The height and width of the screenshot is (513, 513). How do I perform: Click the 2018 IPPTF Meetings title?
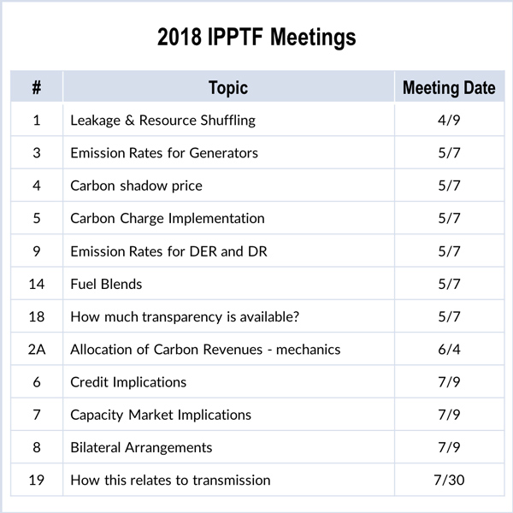tap(256, 38)
